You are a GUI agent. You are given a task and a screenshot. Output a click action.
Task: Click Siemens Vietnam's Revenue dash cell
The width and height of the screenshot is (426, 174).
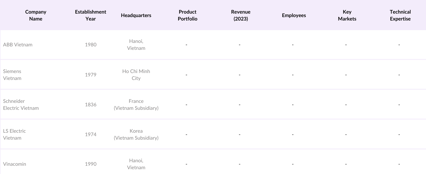coord(240,75)
